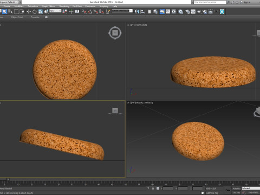The image size is (260, 195).
Task: Open the round Autodesk 360 icon
Action: pos(222,12)
